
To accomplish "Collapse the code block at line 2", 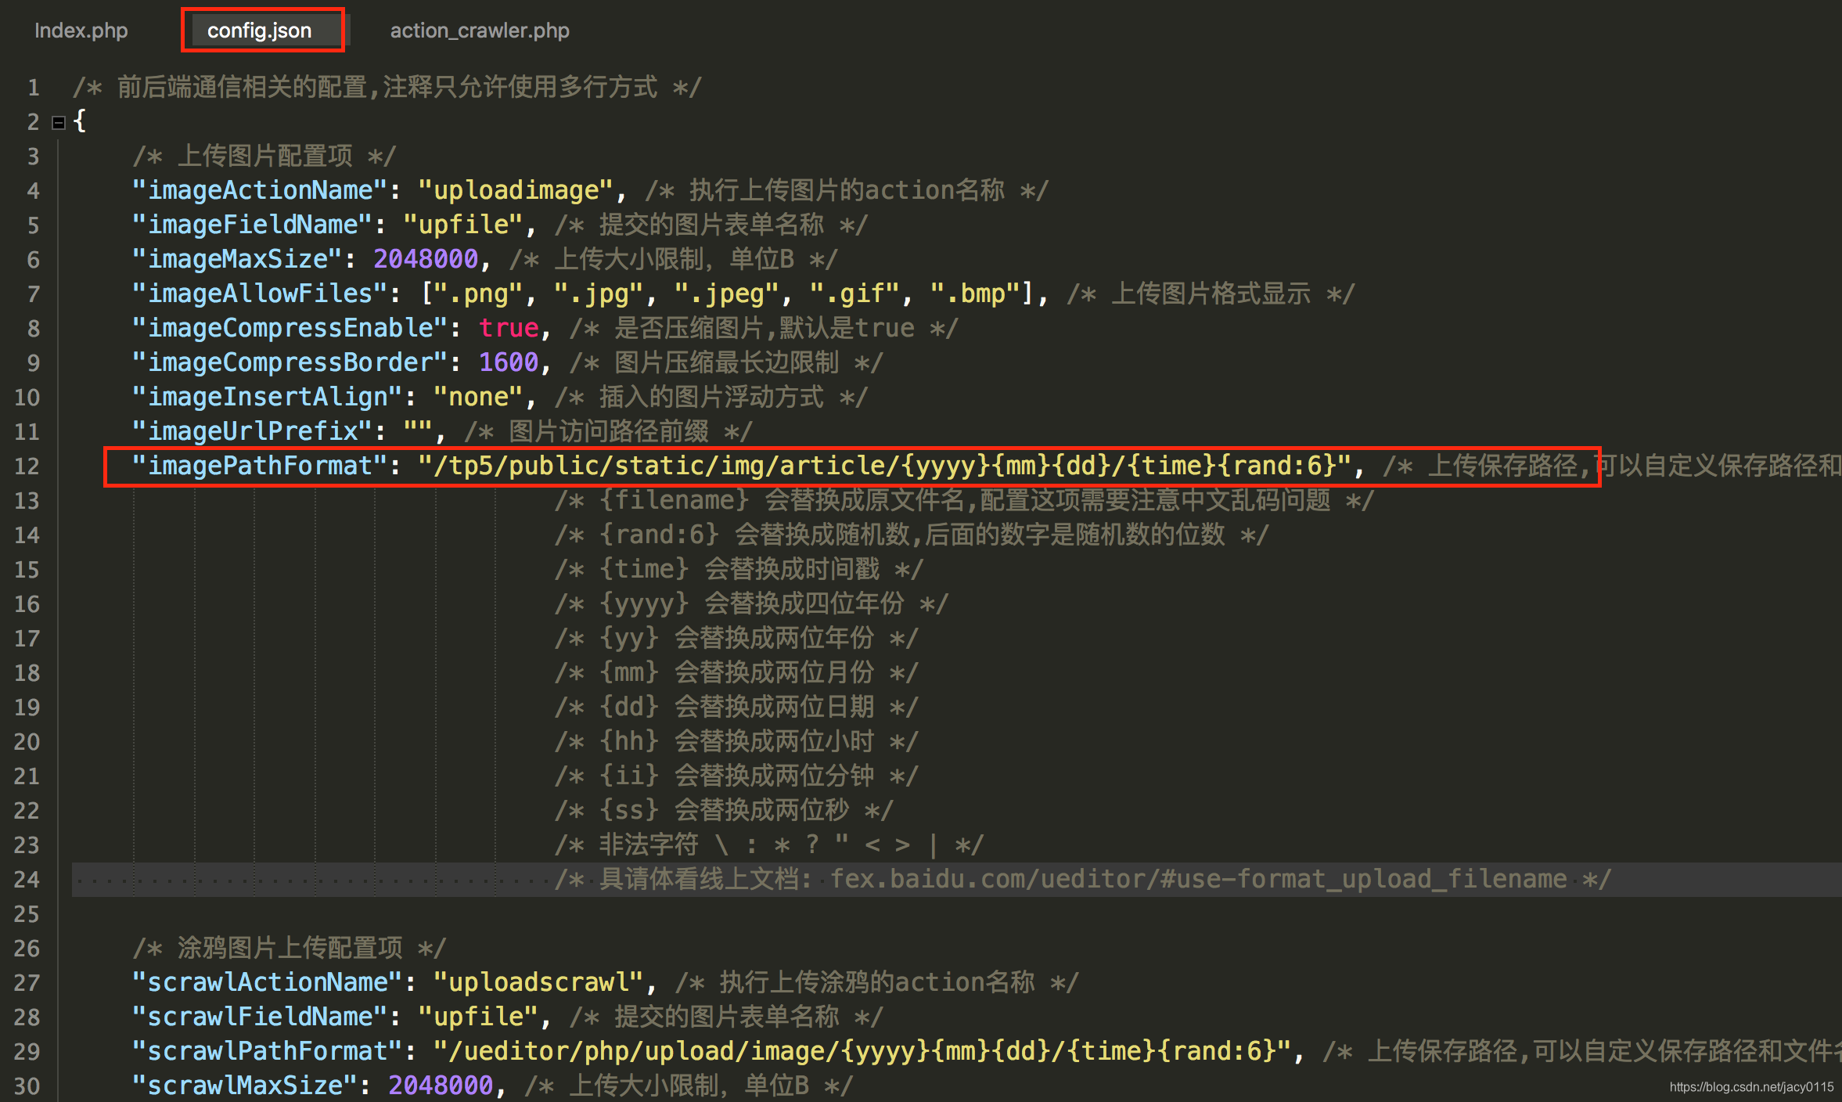I will tap(58, 122).
